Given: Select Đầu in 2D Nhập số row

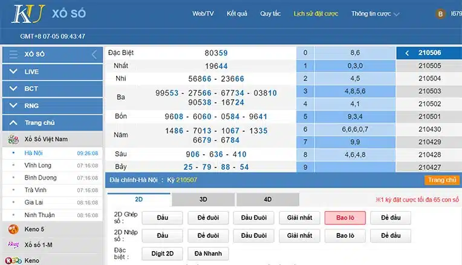Looking at the screenshot, I should pyautogui.click(x=162, y=236).
